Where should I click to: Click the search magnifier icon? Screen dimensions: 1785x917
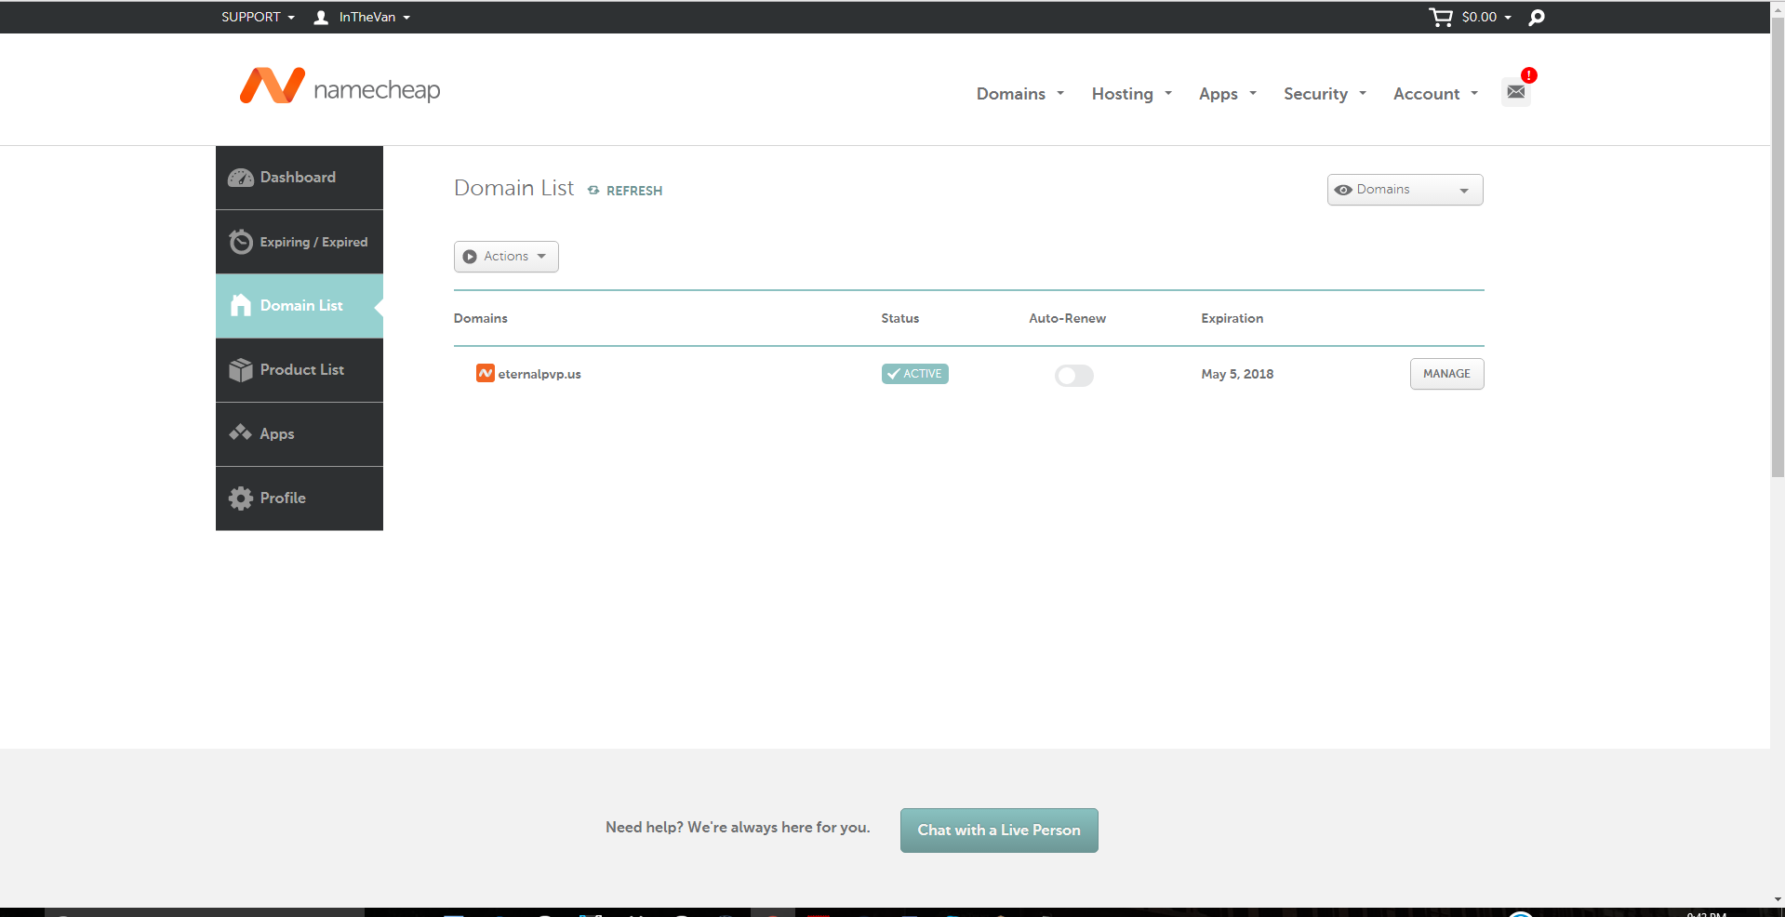tap(1537, 18)
